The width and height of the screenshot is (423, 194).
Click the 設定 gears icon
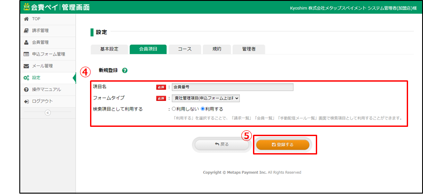[x=26, y=78]
